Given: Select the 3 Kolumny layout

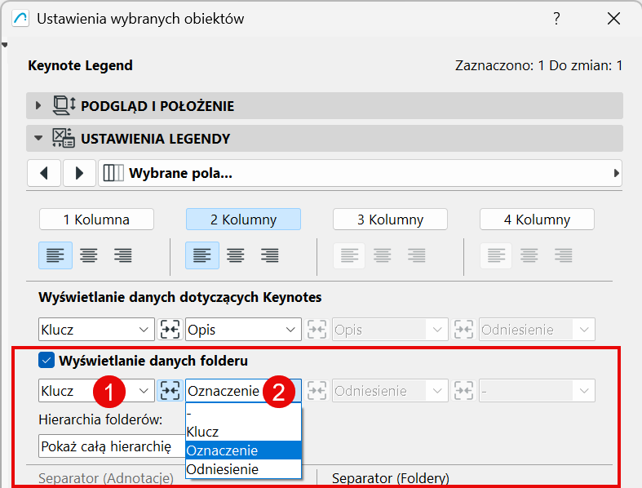Looking at the screenshot, I should pos(390,220).
